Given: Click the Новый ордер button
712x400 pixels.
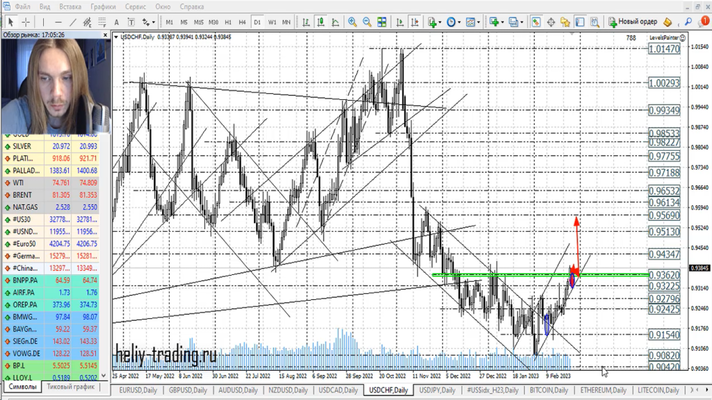Looking at the screenshot, I should 633,22.
